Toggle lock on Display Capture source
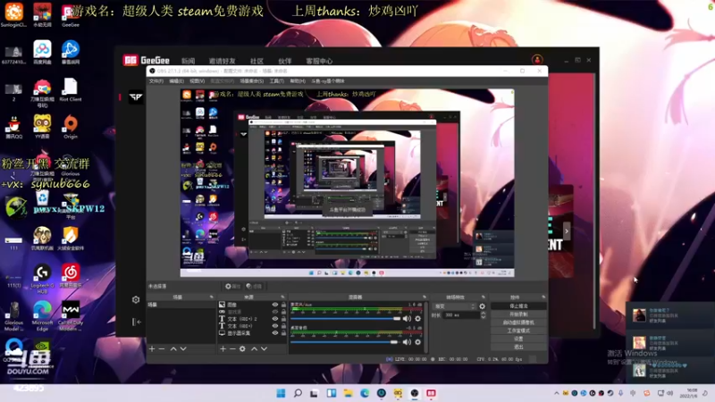This screenshot has height=402, width=715. (x=283, y=333)
